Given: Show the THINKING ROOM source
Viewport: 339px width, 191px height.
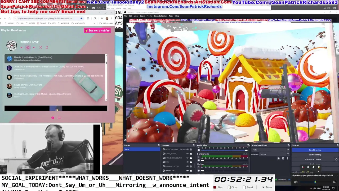Looking at the screenshot, I should pyautogui.click(x=188, y=166).
